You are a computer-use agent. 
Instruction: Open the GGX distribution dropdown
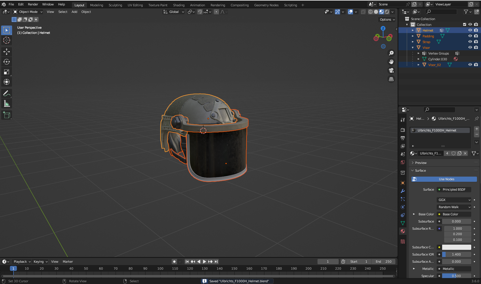454,200
